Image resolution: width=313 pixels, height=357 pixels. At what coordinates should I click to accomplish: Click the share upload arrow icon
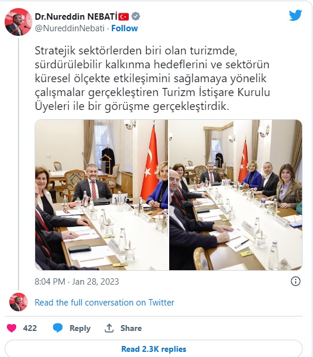coord(109,328)
